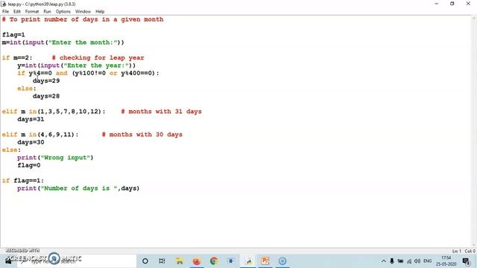Click the comment line 'To print number of days'

(x=83, y=19)
